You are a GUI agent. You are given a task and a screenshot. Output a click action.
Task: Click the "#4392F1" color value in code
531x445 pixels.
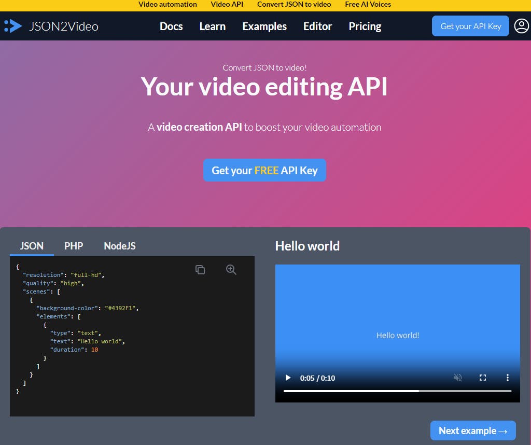tap(120, 308)
